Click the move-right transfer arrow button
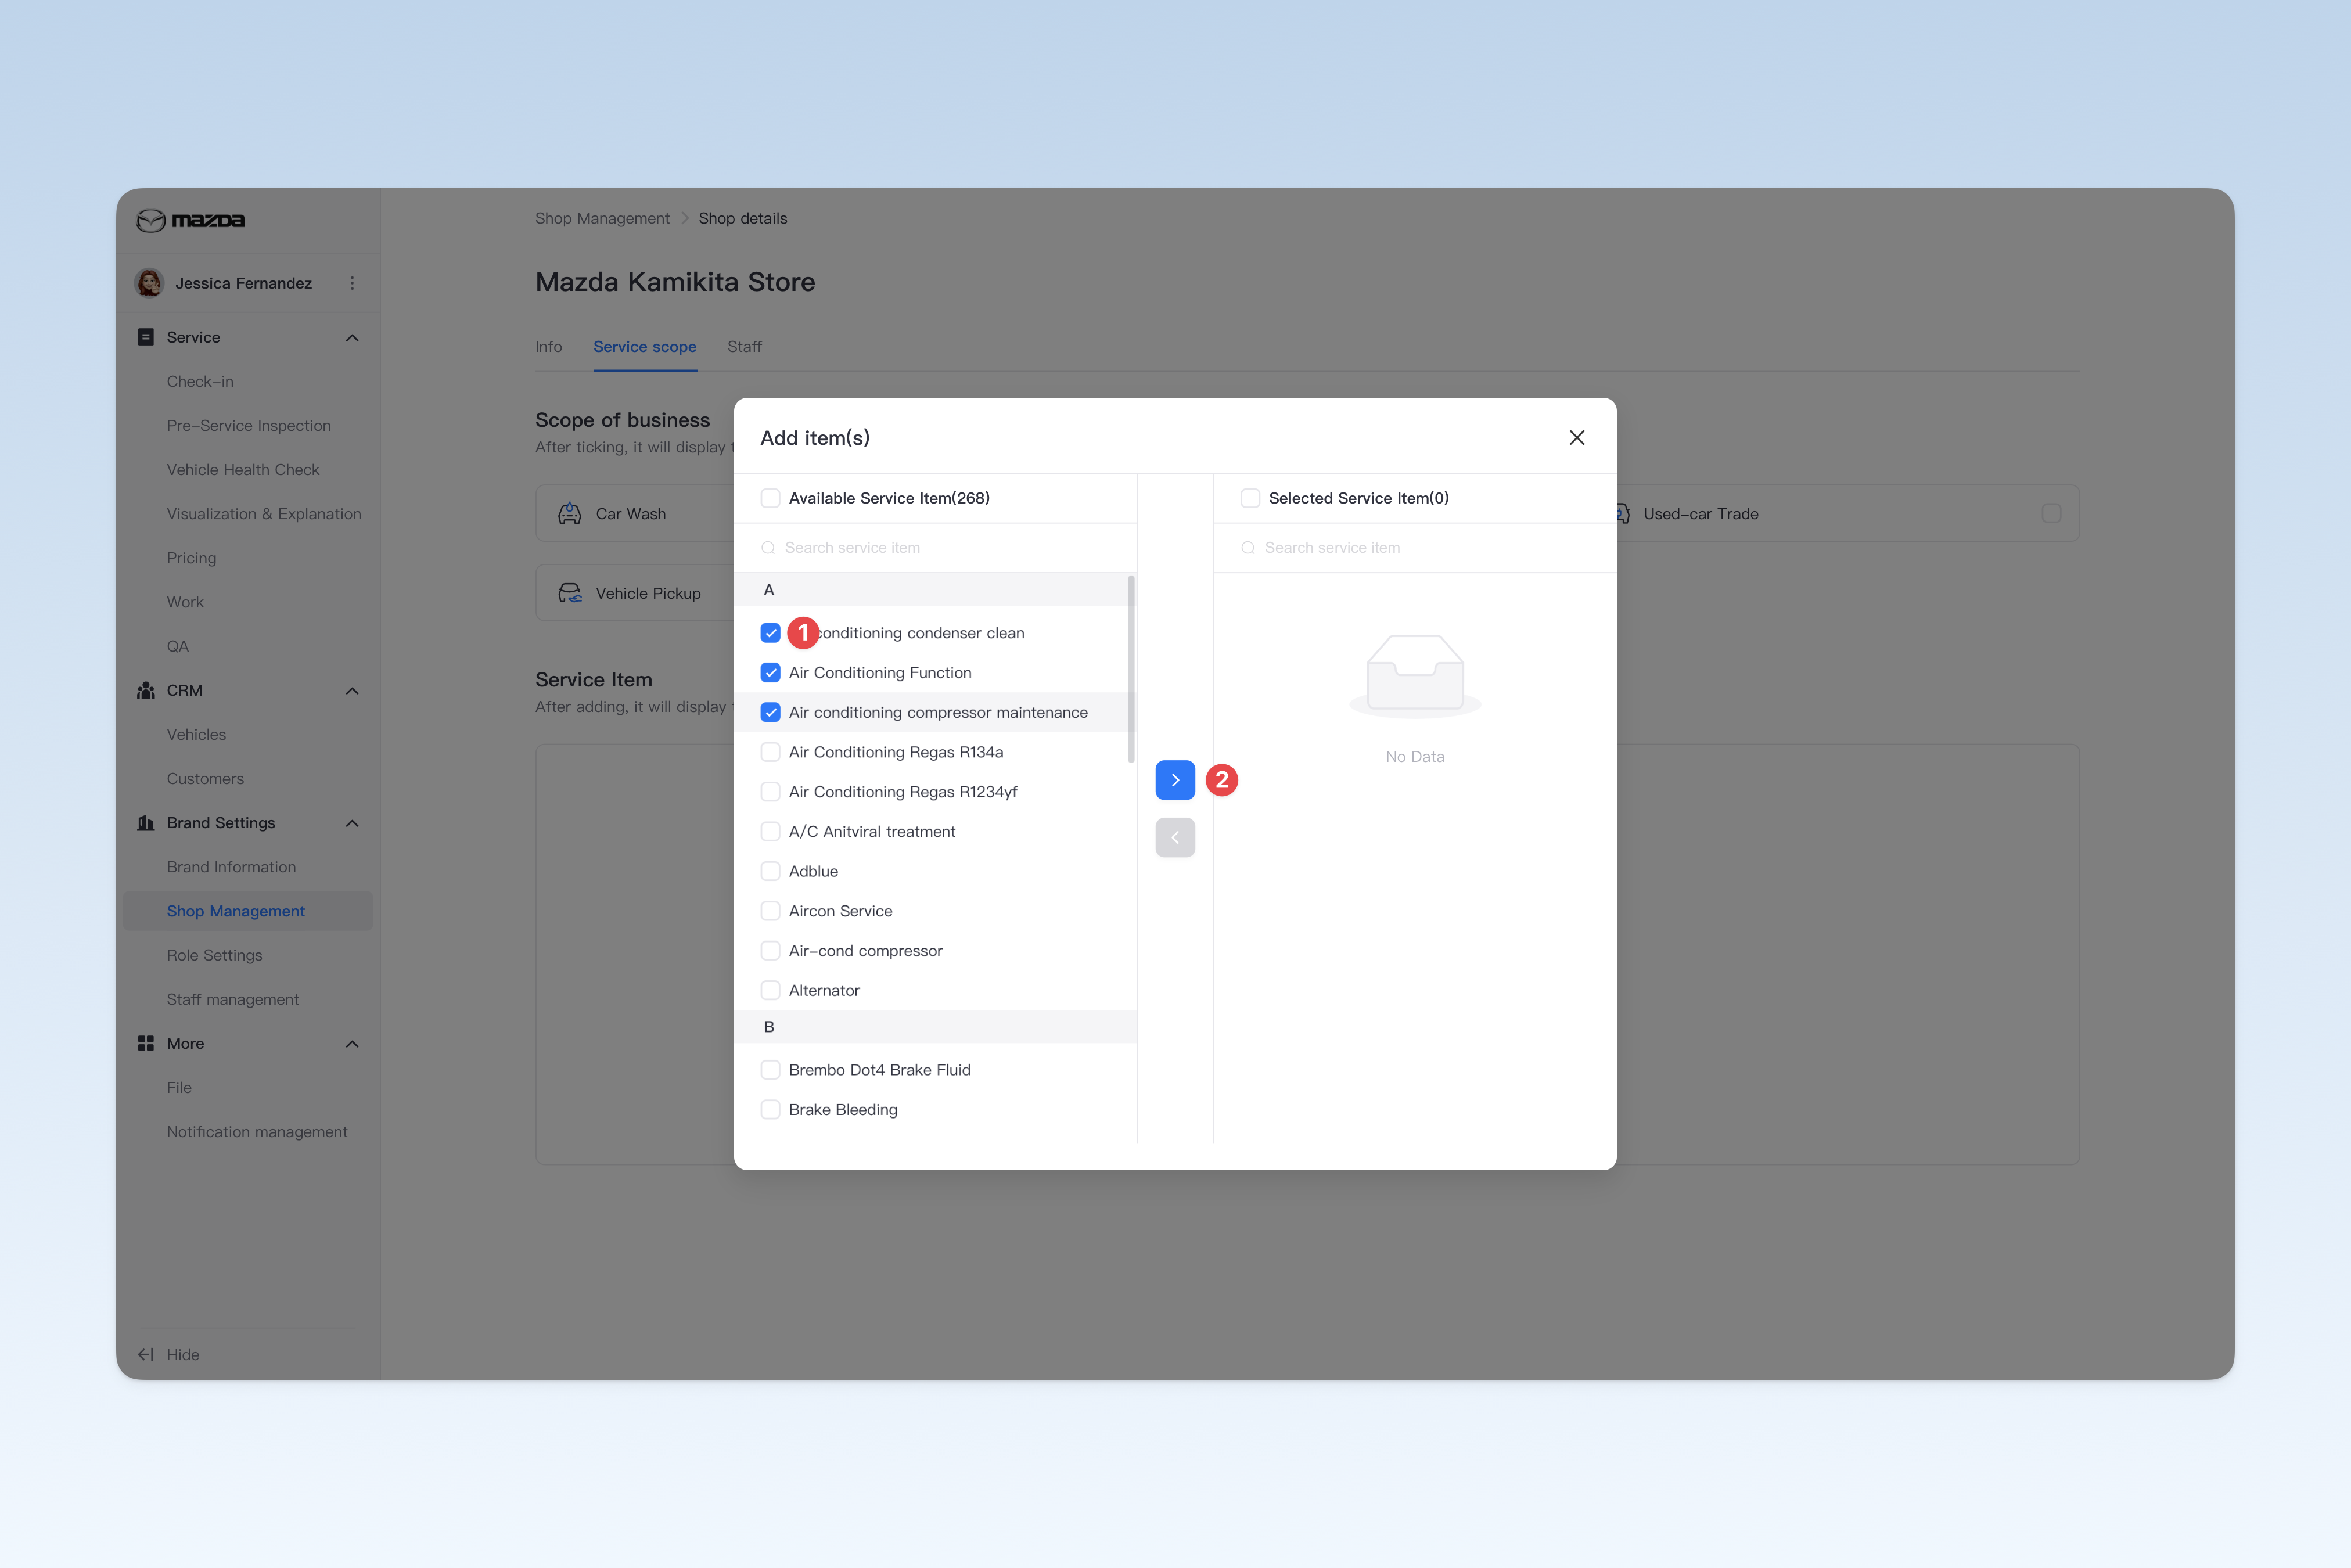 1175,780
